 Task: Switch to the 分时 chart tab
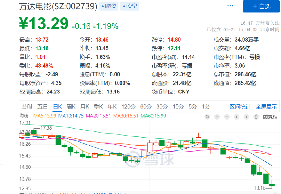[27, 107]
